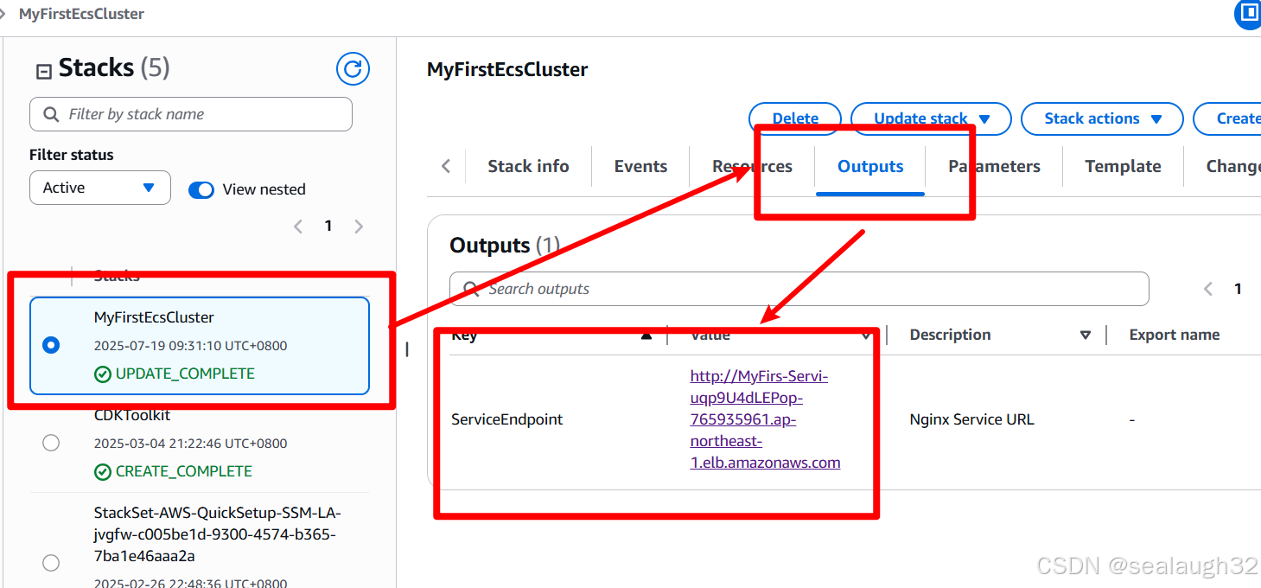Go to previous page of outputs

point(1208,289)
